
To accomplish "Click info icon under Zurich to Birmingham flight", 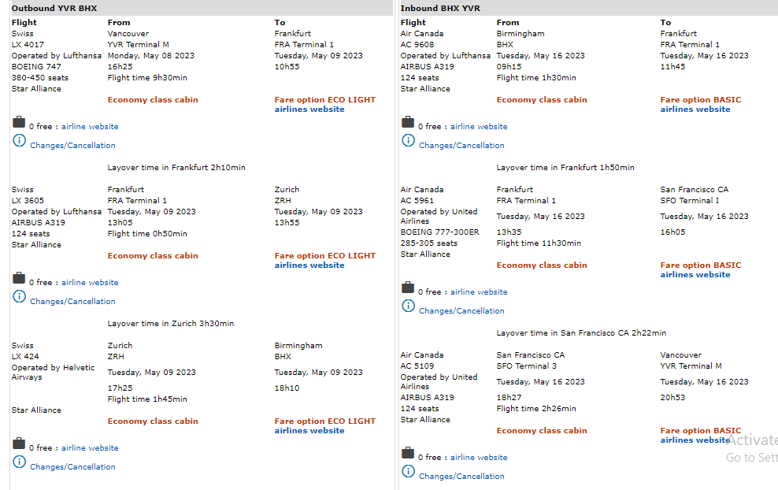I will [x=20, y=462].
